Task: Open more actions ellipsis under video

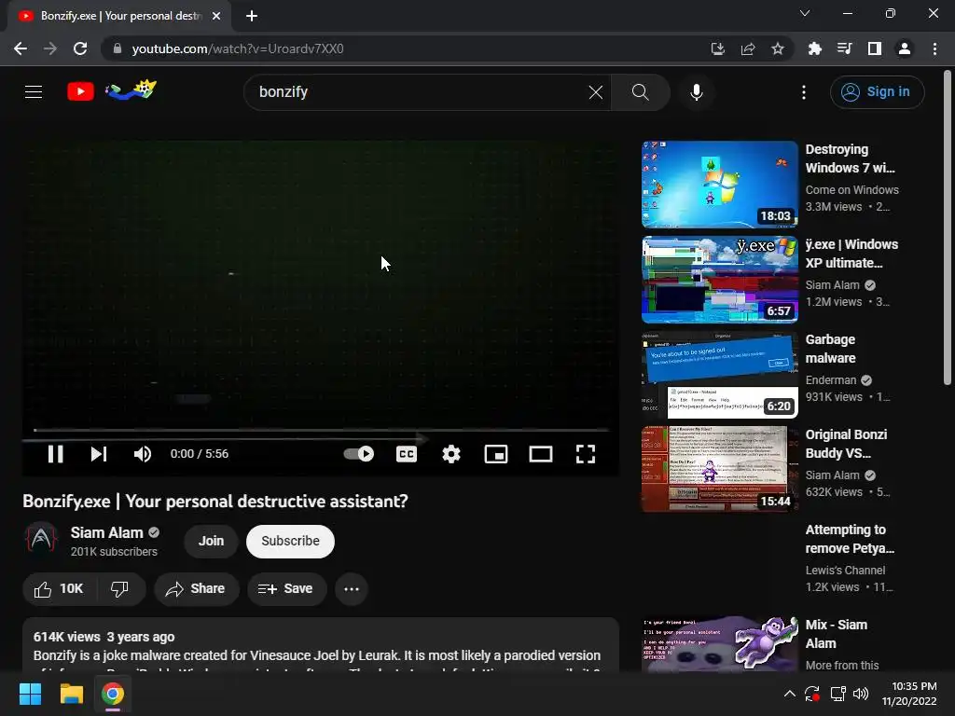Action: (352, 589)
